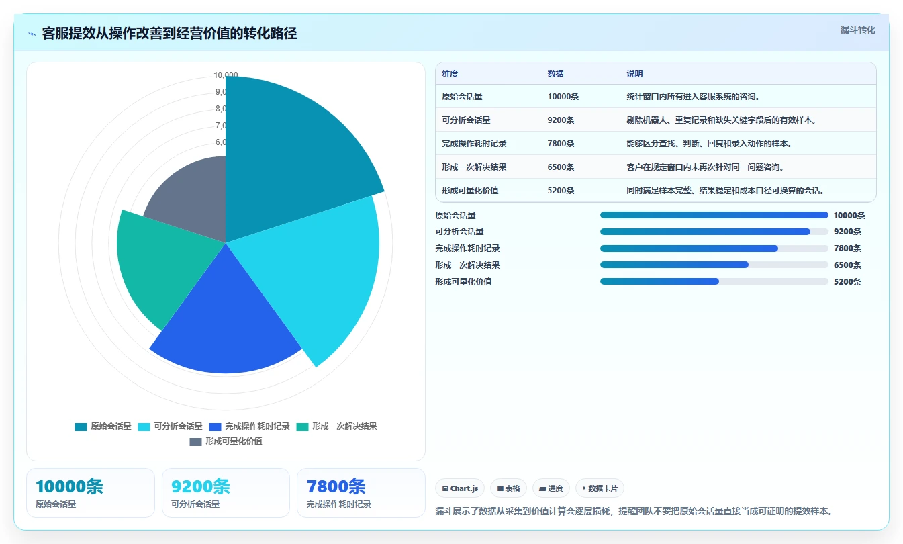Screen dimensions: 903x544
Task: Click the gray 形成可量化价值 chart segment
Action: point(191,201)
